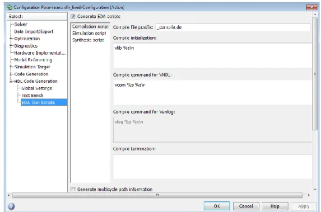Click the Help button
Screen dimensions: 321x212
pyautogui.click(x=275, y=206)
